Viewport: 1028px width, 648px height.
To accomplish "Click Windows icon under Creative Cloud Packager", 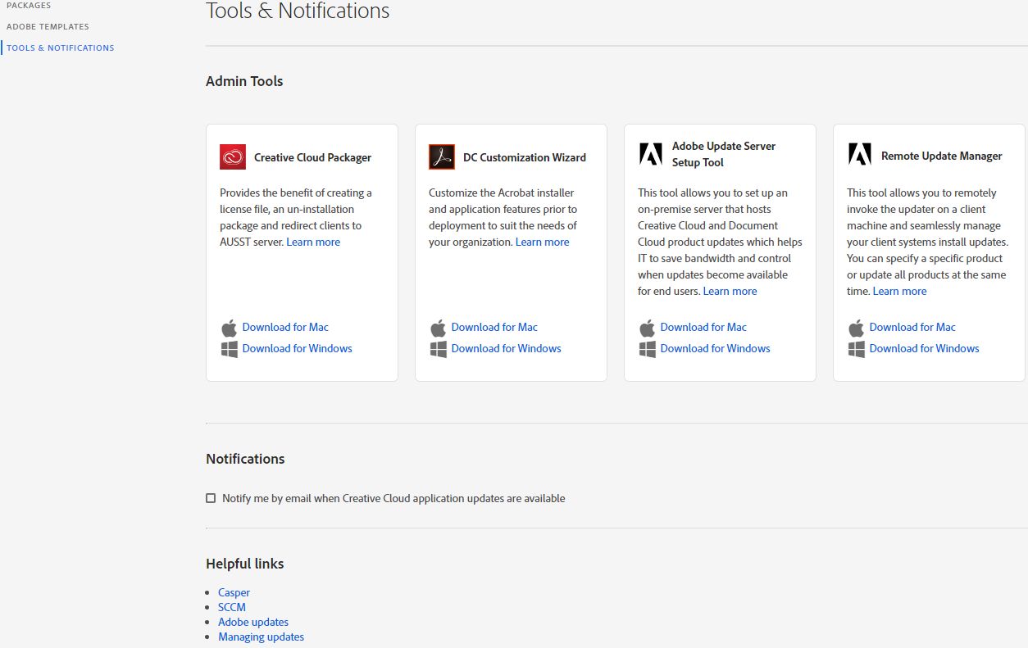I will point(230,349).
